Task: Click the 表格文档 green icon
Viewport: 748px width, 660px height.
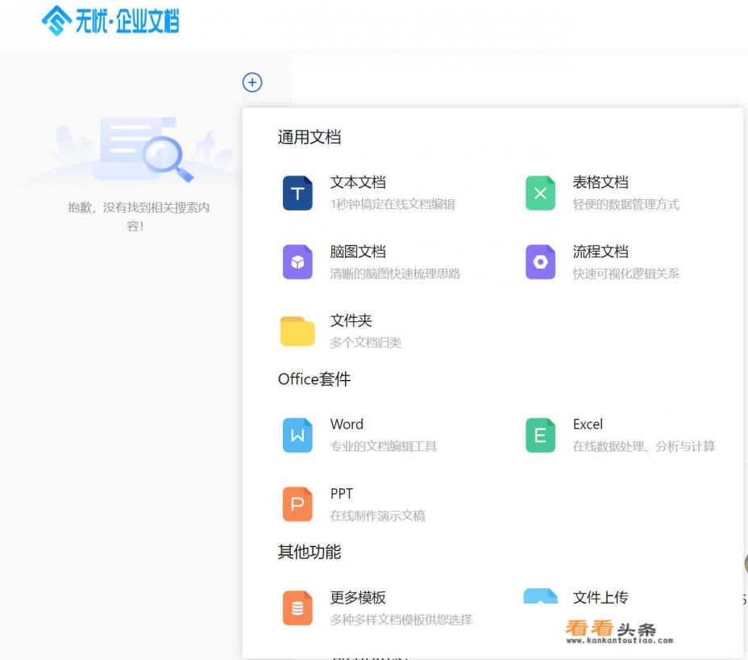Action: [x=540, y=194]
